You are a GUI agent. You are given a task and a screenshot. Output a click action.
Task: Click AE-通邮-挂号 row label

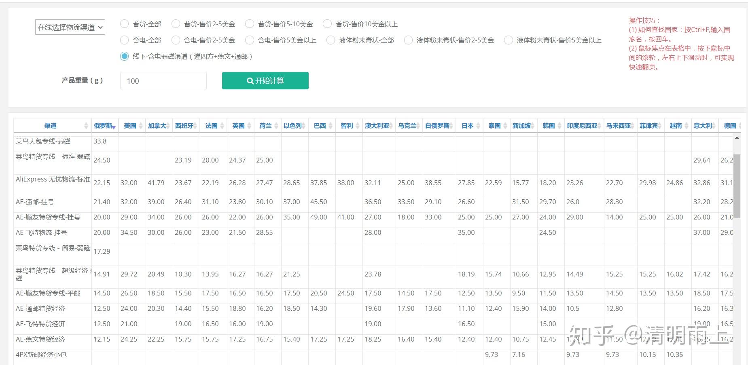point(35,202)
